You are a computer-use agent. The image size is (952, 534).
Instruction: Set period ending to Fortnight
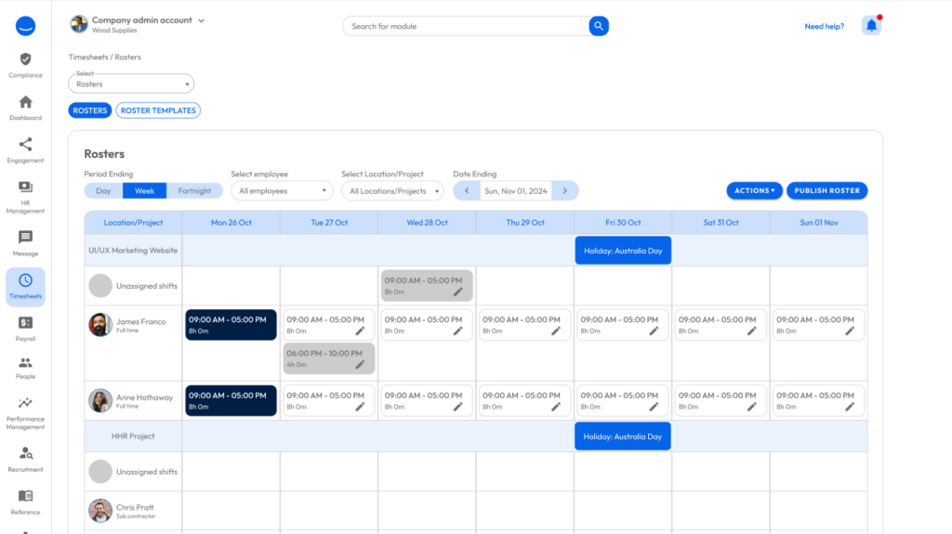coord(194,191)
